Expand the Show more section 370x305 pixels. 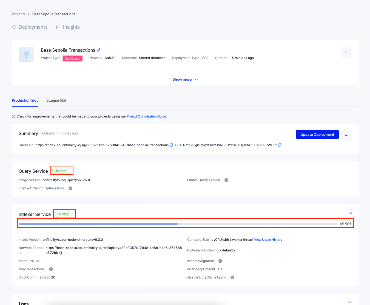pyautogui.click(x=186, y=79)
